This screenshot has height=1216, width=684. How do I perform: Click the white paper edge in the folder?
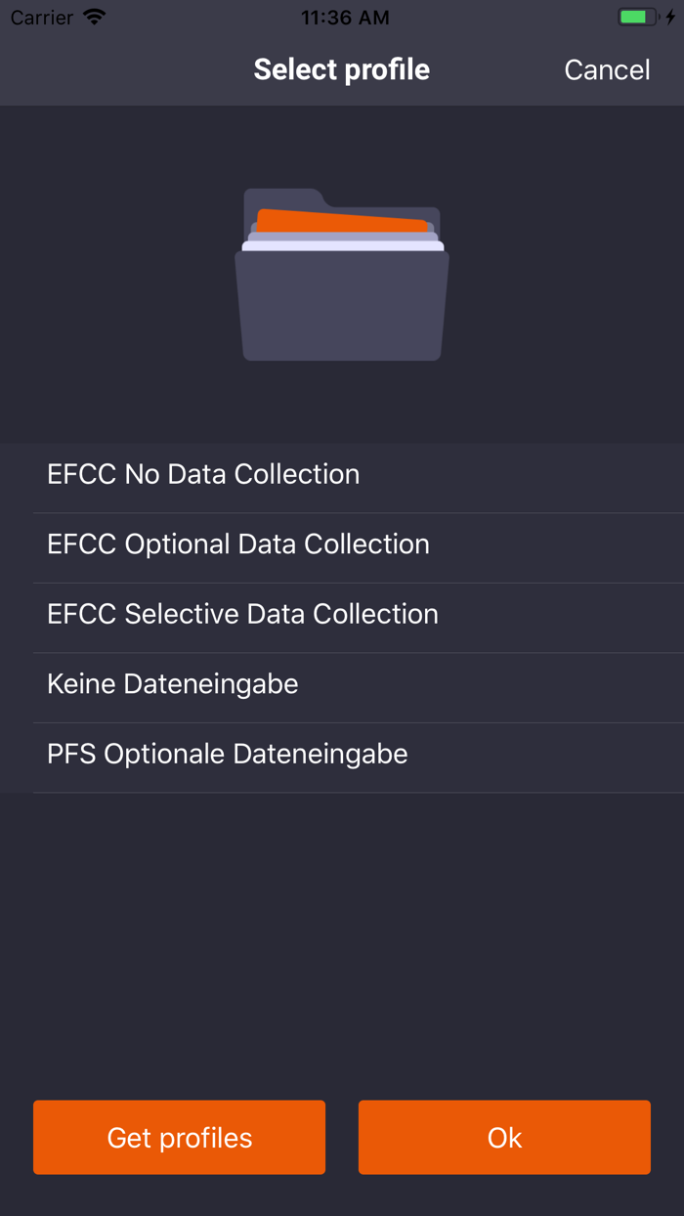[x=342, y=246]
